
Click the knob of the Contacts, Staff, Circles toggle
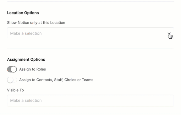click(x=10, y=80)
